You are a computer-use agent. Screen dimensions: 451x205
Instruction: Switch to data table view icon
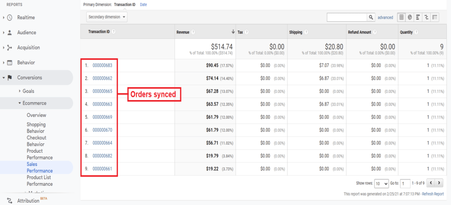coord(401,18)
